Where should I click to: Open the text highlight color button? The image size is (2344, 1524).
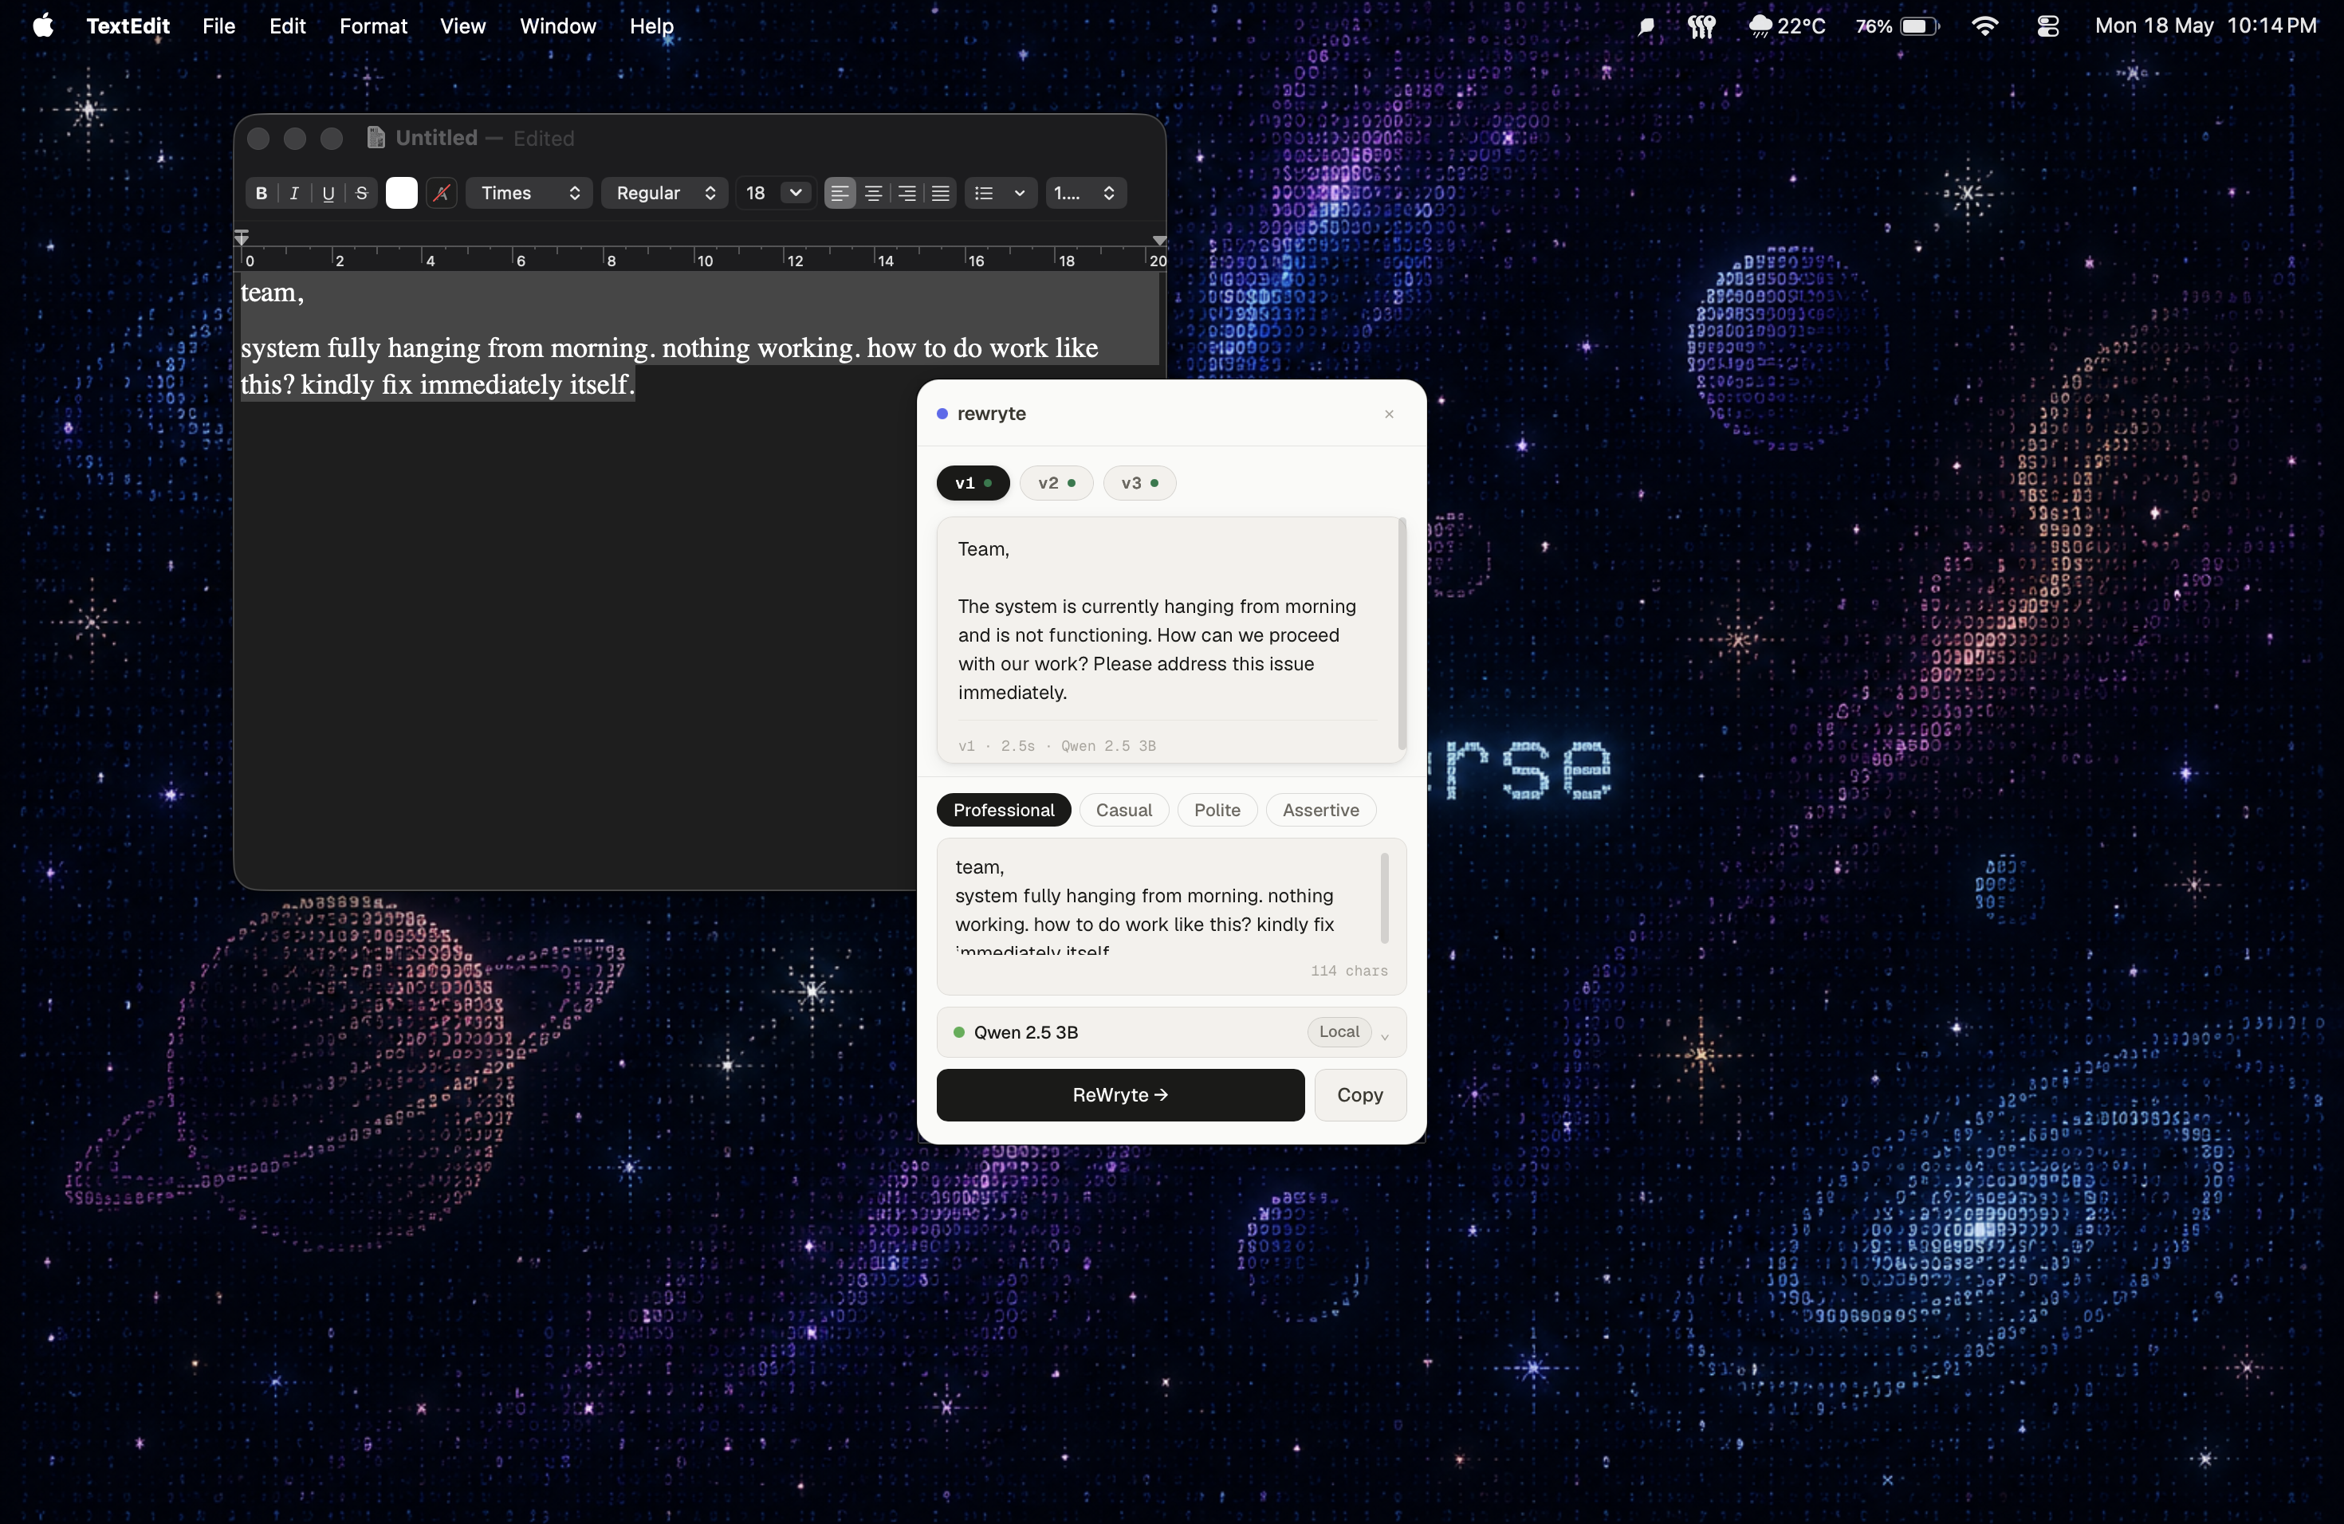coord(441,193)
